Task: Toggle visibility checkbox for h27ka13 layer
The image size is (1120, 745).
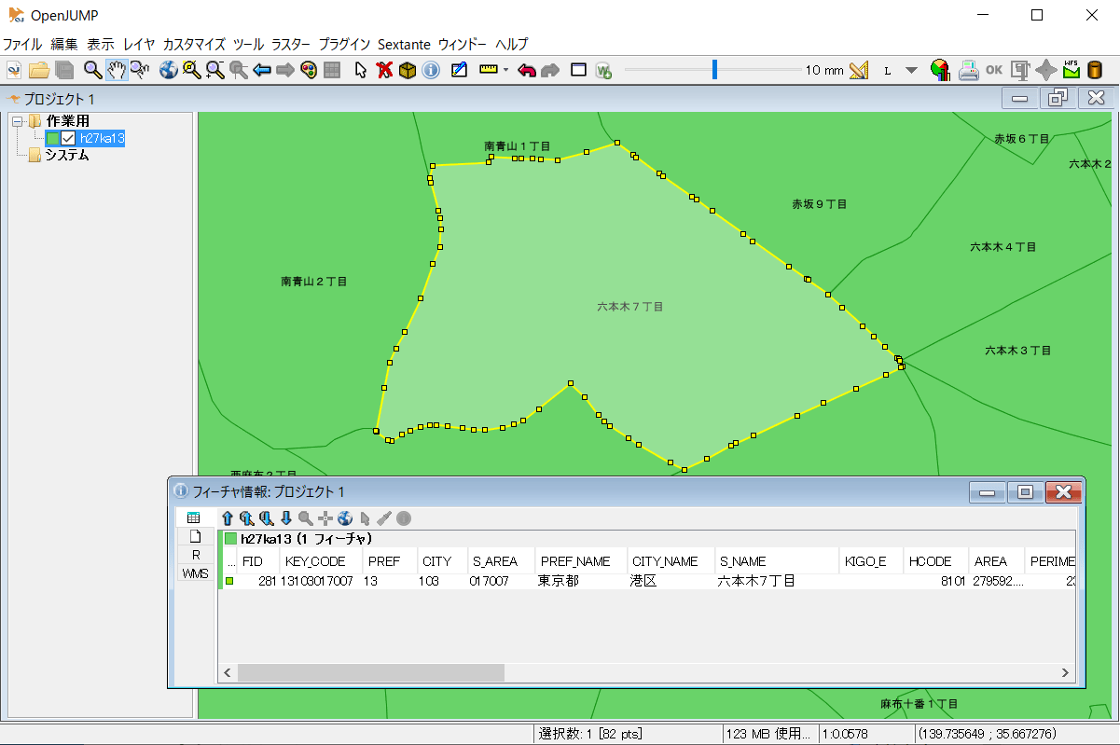Action: (x=68, y=138)
